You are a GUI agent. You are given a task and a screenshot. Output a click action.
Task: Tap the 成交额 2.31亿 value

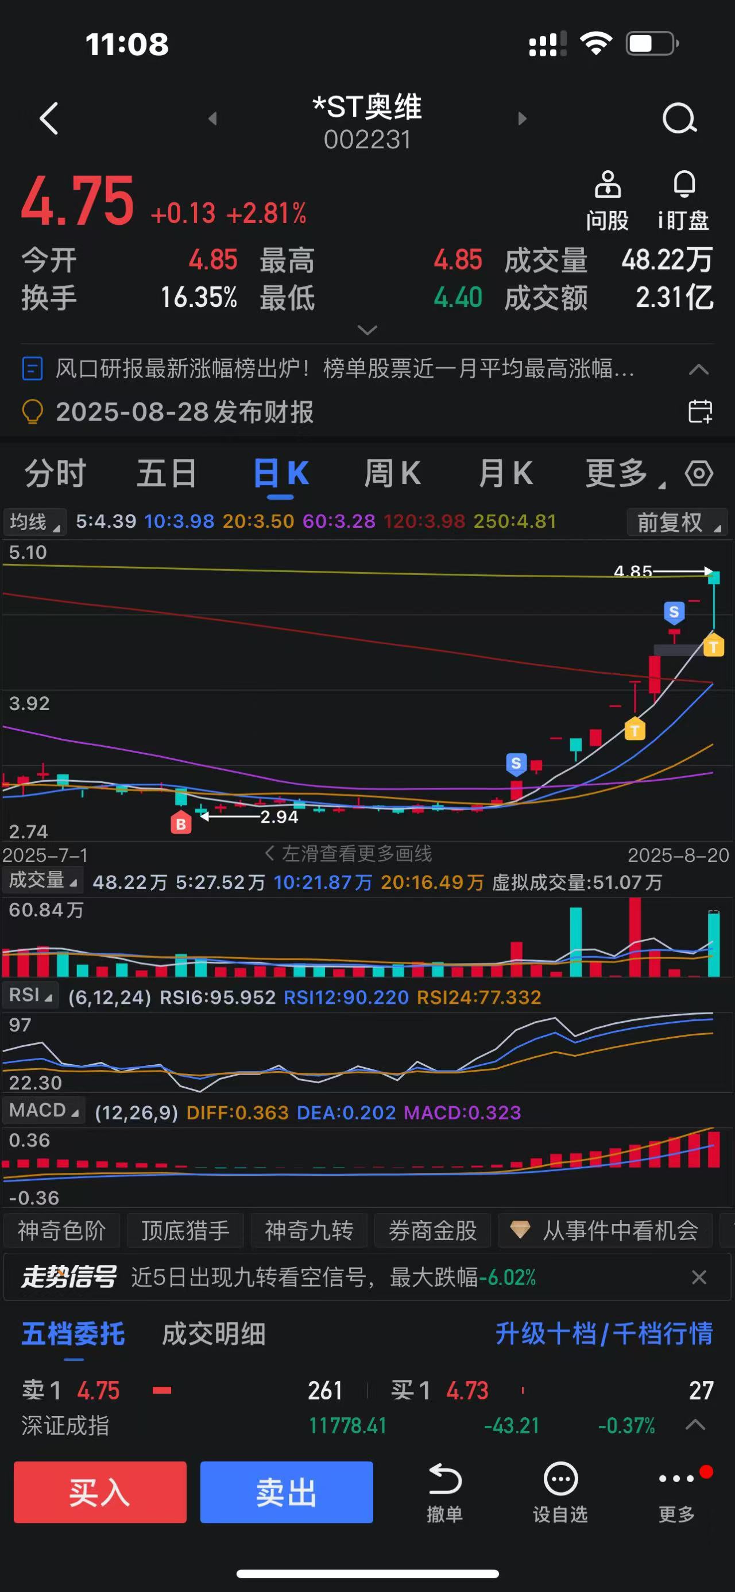(675, 297)
